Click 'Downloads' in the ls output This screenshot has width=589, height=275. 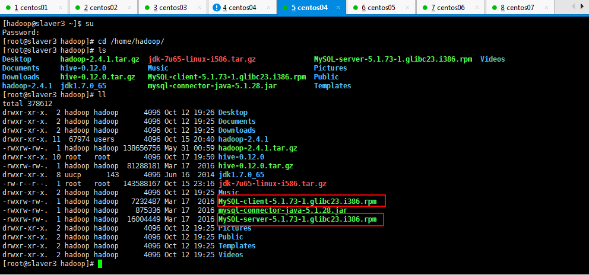(21, 77)
